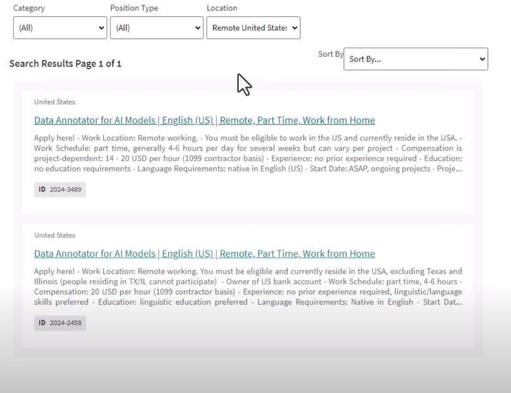Click the United States label on the first listing
Image resolution: width=511 pixels, height=393 pixels.
pos(54,102)
